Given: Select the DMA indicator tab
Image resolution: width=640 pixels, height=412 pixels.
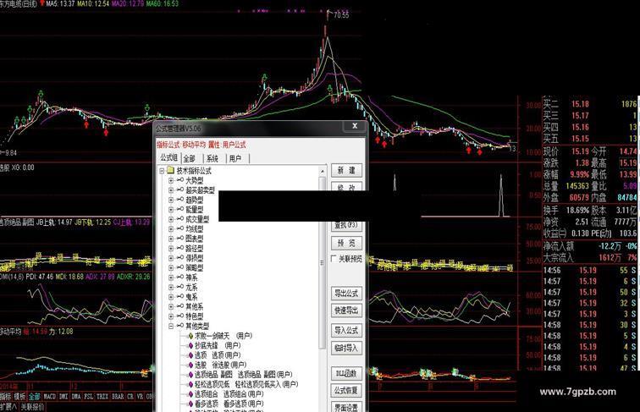Looking at the screenshot, I should point(76,396).
